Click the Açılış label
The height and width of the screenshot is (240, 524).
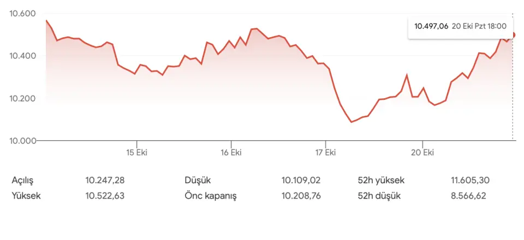point(26,181)
